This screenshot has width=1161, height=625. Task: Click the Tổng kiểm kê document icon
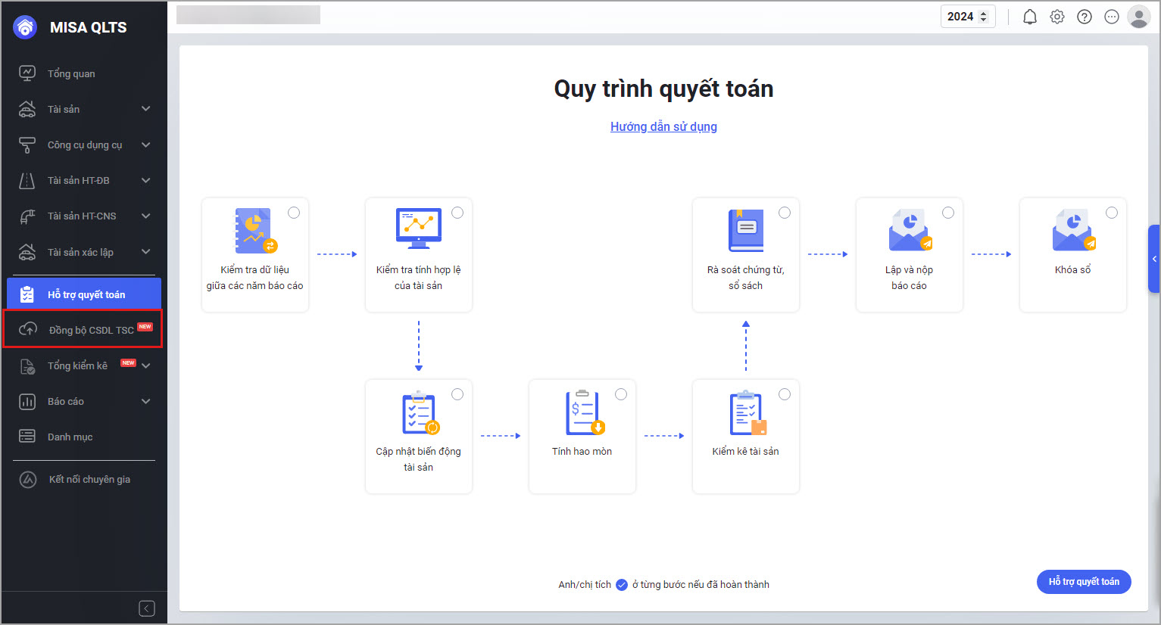(27, 365)
